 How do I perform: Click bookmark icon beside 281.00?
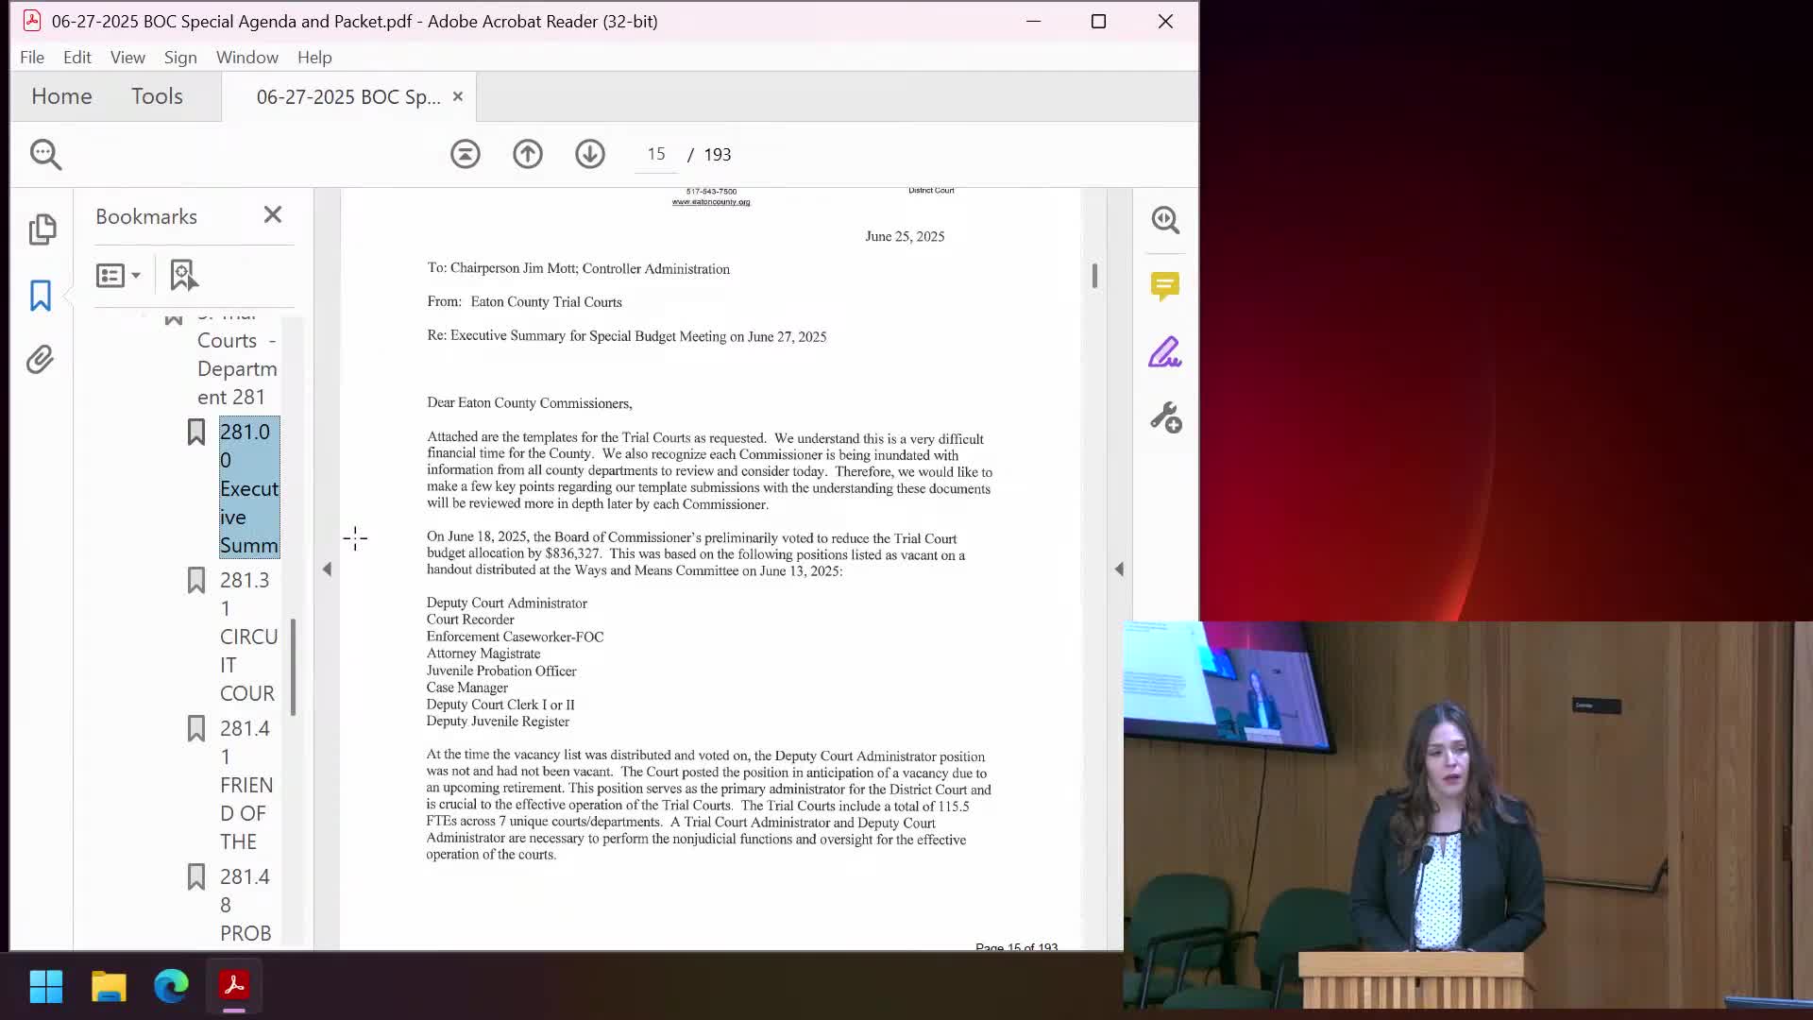coord(195,433)
